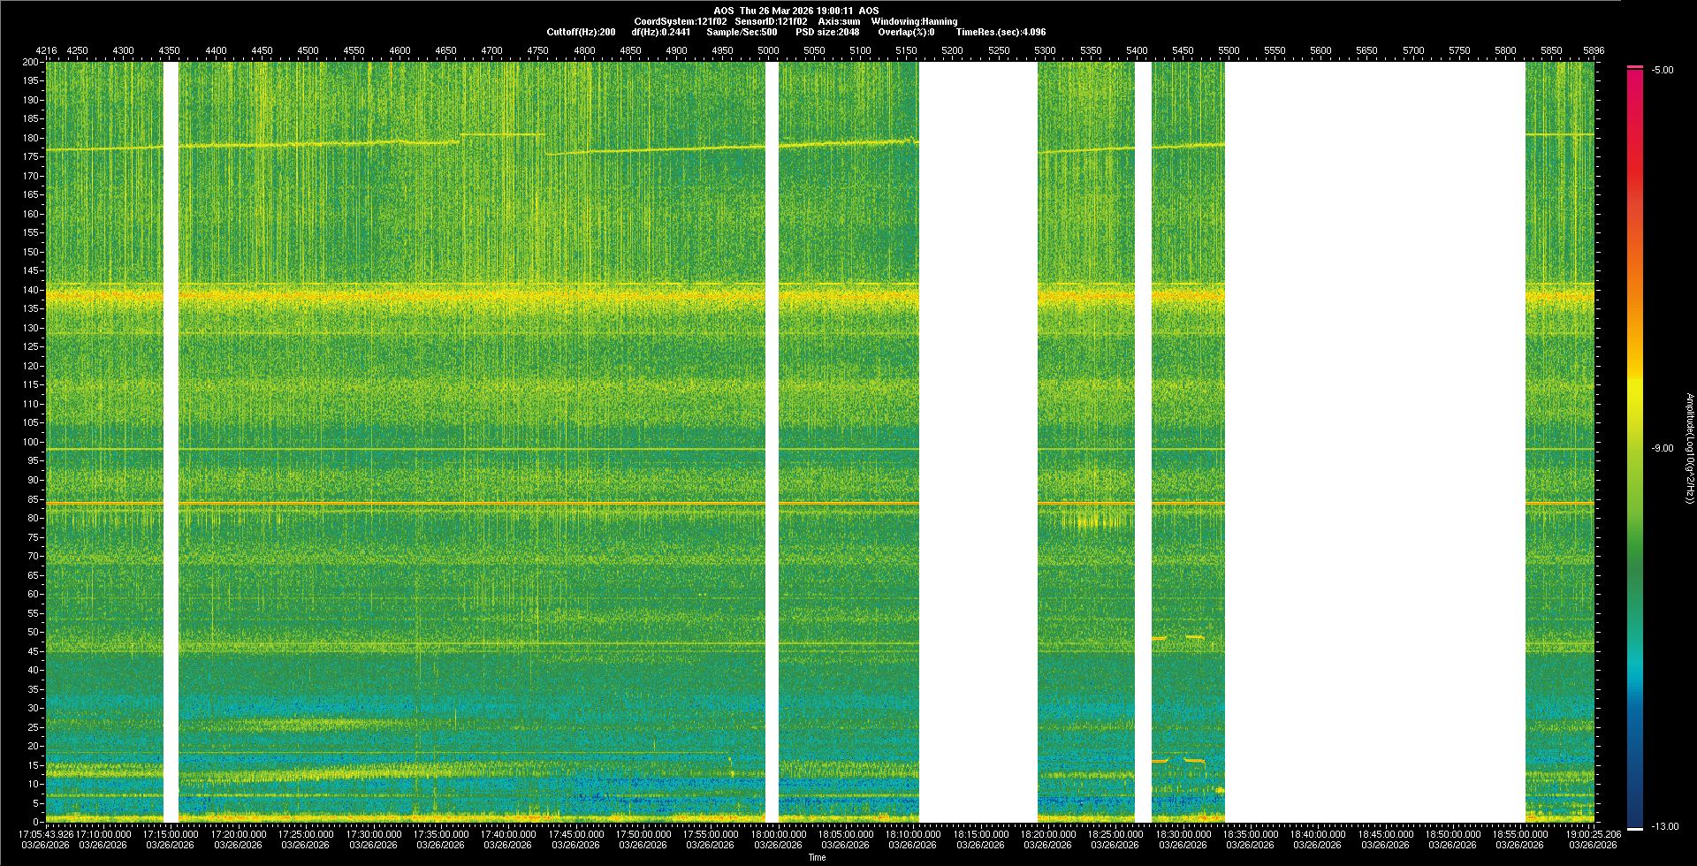Click the -9.00 label on the colorbar
Image resolution: width=1697 pixels, height=866 pixels.
click(x=1662, y=448)
